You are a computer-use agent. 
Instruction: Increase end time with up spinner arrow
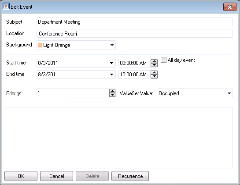(x=154, y=72)
